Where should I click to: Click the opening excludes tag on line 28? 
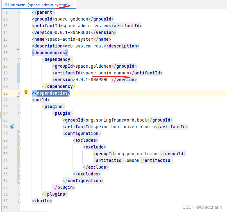point(86,140)
